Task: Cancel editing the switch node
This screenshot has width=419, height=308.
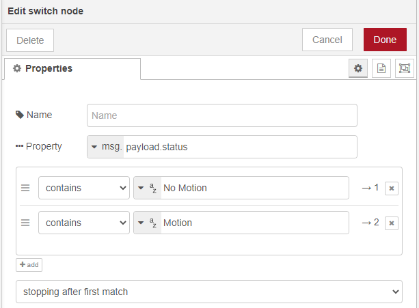Action: coord(327,40)
